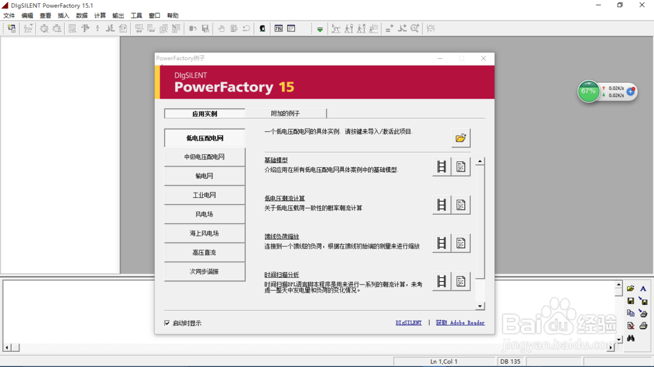Open the 帮助 menu
654x367 pixels.
tap(173, 16)
